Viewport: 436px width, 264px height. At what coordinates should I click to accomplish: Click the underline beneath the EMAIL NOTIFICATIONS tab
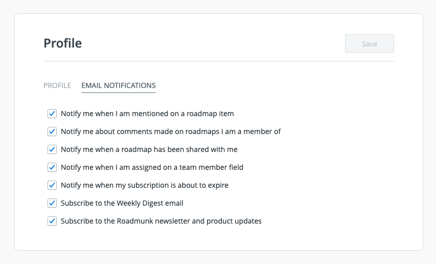119,93
